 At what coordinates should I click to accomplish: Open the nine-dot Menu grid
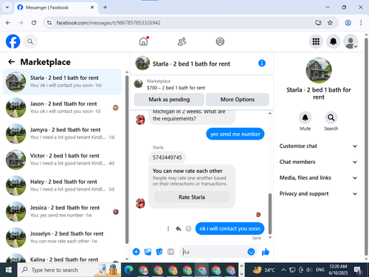(316, 41)
